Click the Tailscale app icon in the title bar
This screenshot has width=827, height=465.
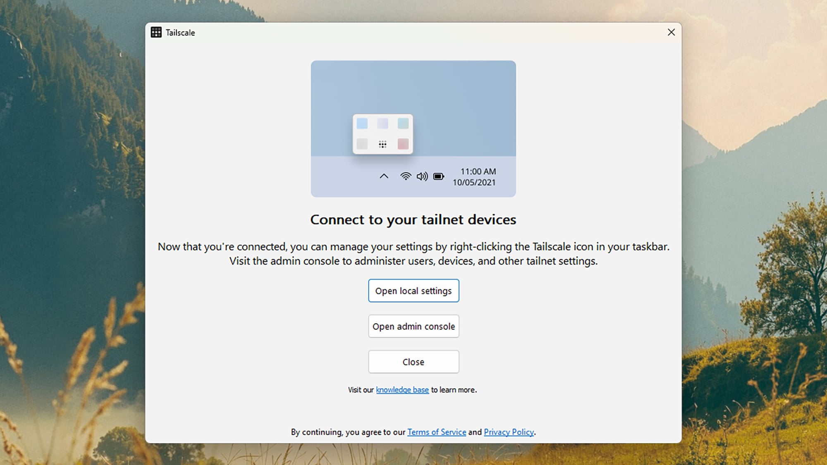[156, 32]
